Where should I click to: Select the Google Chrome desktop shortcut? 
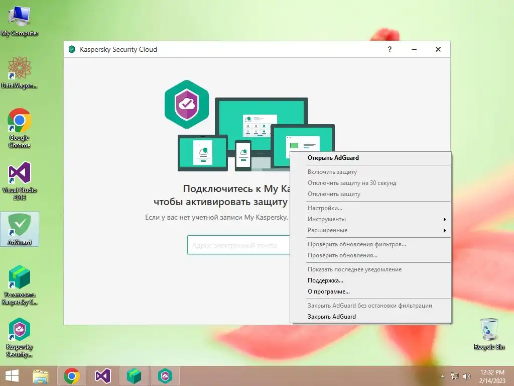20,128
